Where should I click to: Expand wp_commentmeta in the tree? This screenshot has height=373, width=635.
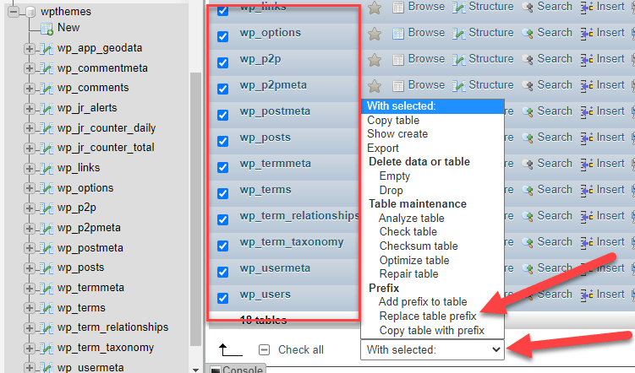coord(29,68)
